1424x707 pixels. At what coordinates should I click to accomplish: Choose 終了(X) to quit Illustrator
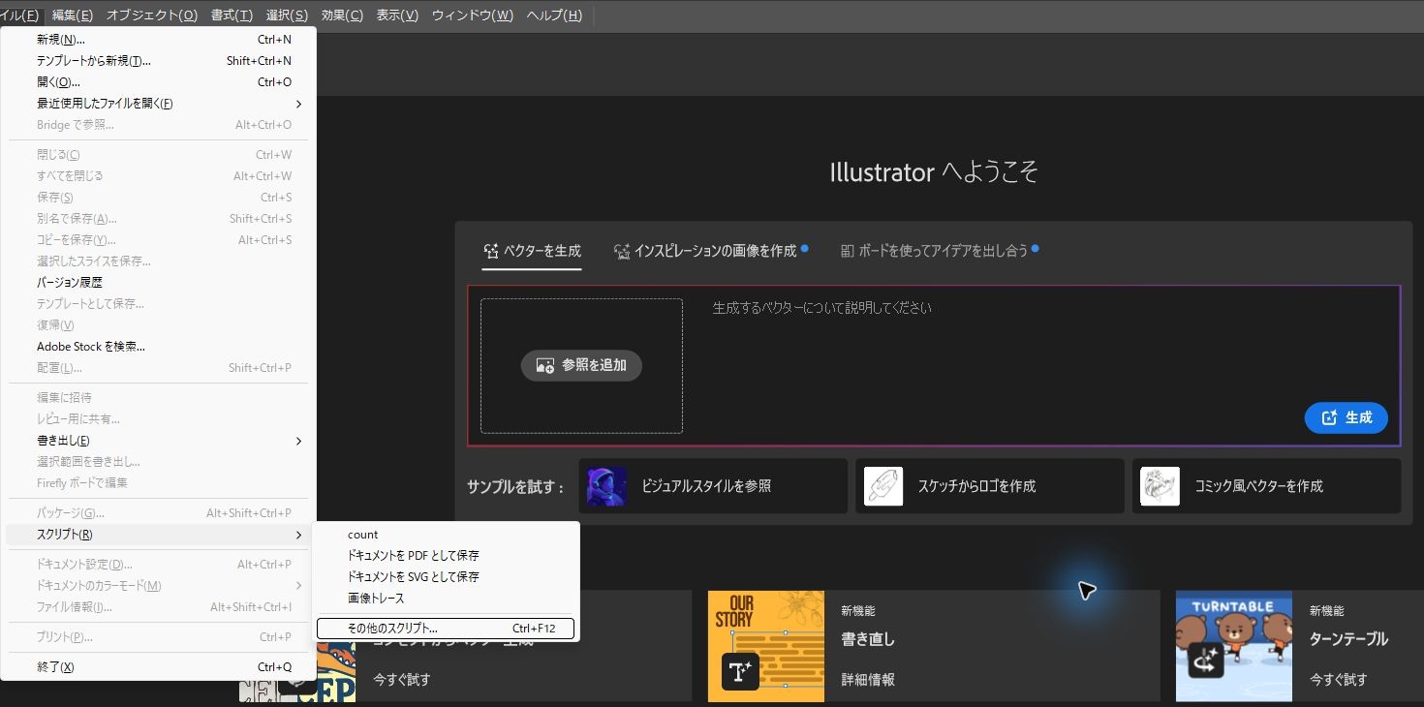click(x=158, y=667)
